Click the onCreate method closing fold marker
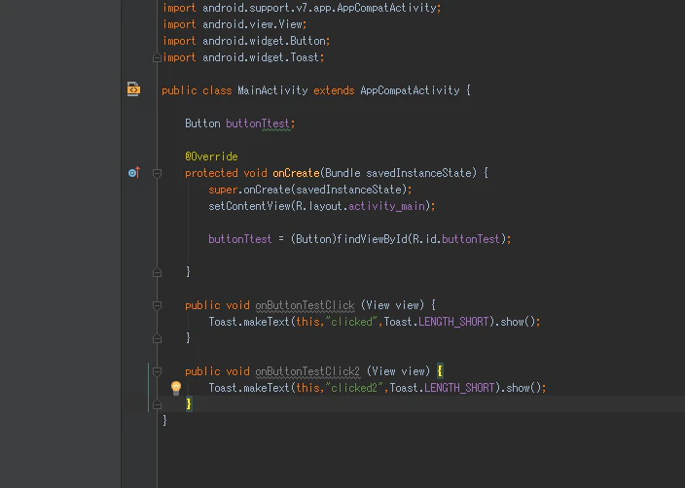This screenshot has width=685, height=488. point(157,272)
